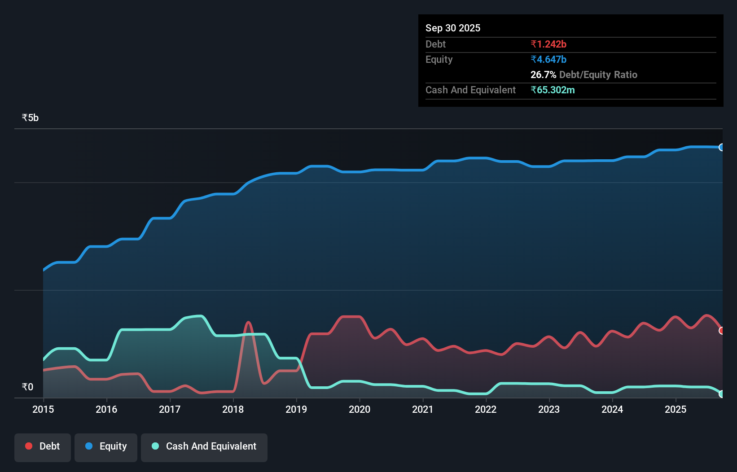Select the 2025 year label on the axis

pyautogui.click(x=676, y=410)
